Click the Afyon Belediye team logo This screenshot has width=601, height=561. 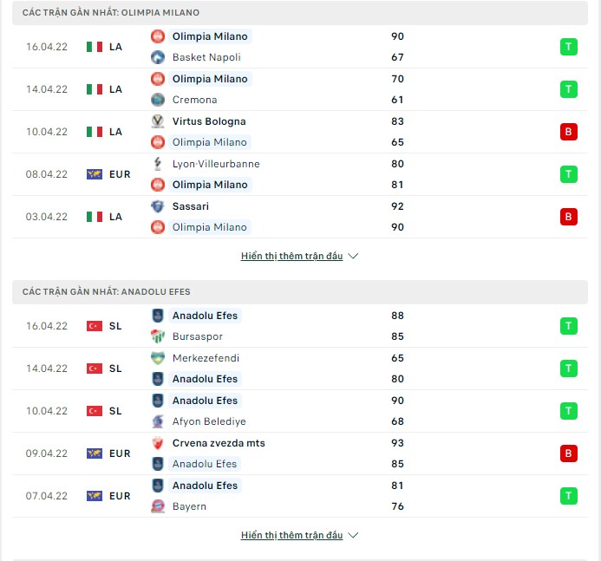pyautogui.click(x=158, y=421)
